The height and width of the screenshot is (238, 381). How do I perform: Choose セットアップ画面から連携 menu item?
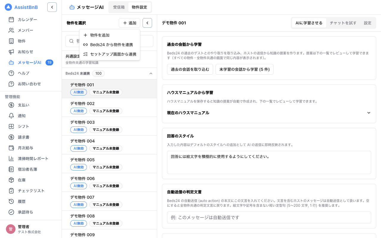coord(110,54)
